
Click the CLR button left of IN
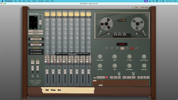tap(139, 77)
